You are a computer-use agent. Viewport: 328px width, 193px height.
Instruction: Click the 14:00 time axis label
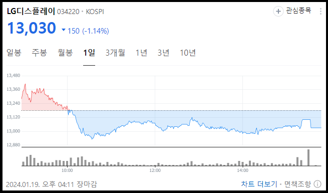(243, 170)
